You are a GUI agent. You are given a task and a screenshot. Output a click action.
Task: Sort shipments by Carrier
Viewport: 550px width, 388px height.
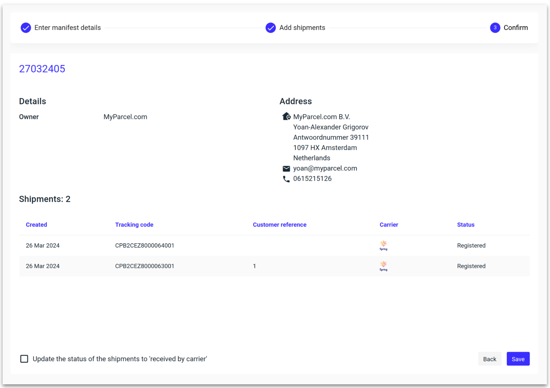pos(389,224)
